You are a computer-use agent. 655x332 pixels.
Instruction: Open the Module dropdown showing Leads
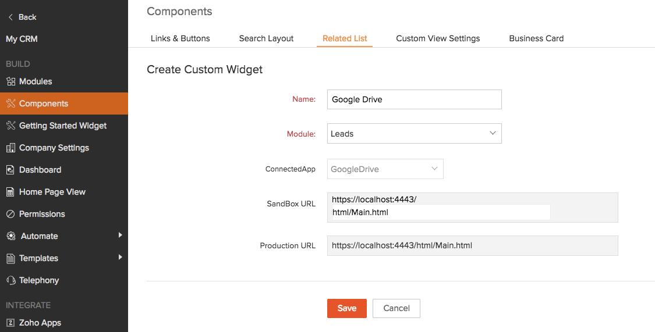414,133
